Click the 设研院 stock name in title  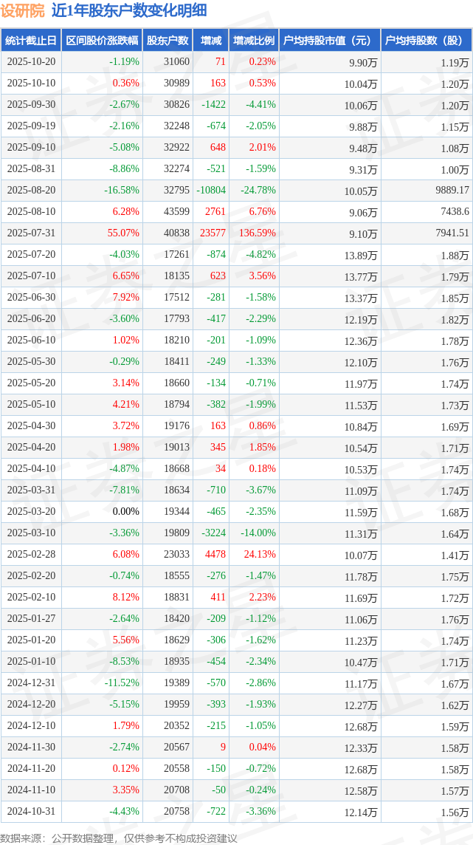click(23, 10)
